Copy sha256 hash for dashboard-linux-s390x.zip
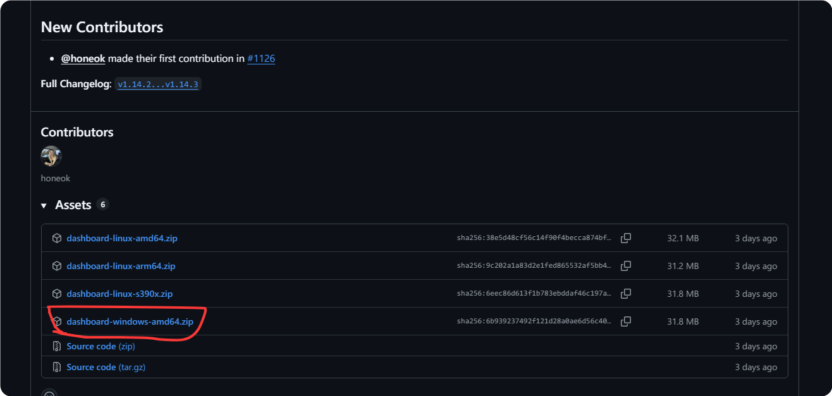 [626, 294]
